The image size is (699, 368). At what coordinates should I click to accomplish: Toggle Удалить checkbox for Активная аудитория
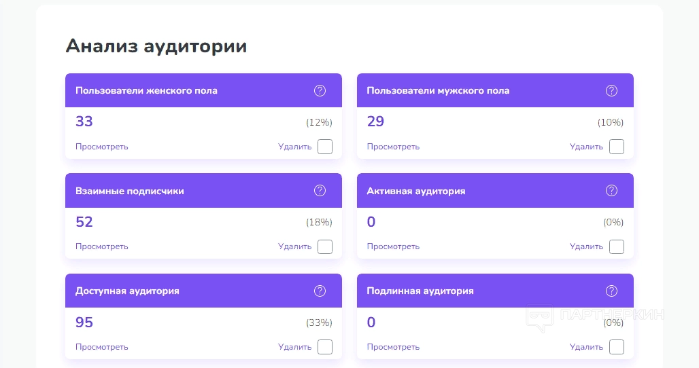point(616,246)
